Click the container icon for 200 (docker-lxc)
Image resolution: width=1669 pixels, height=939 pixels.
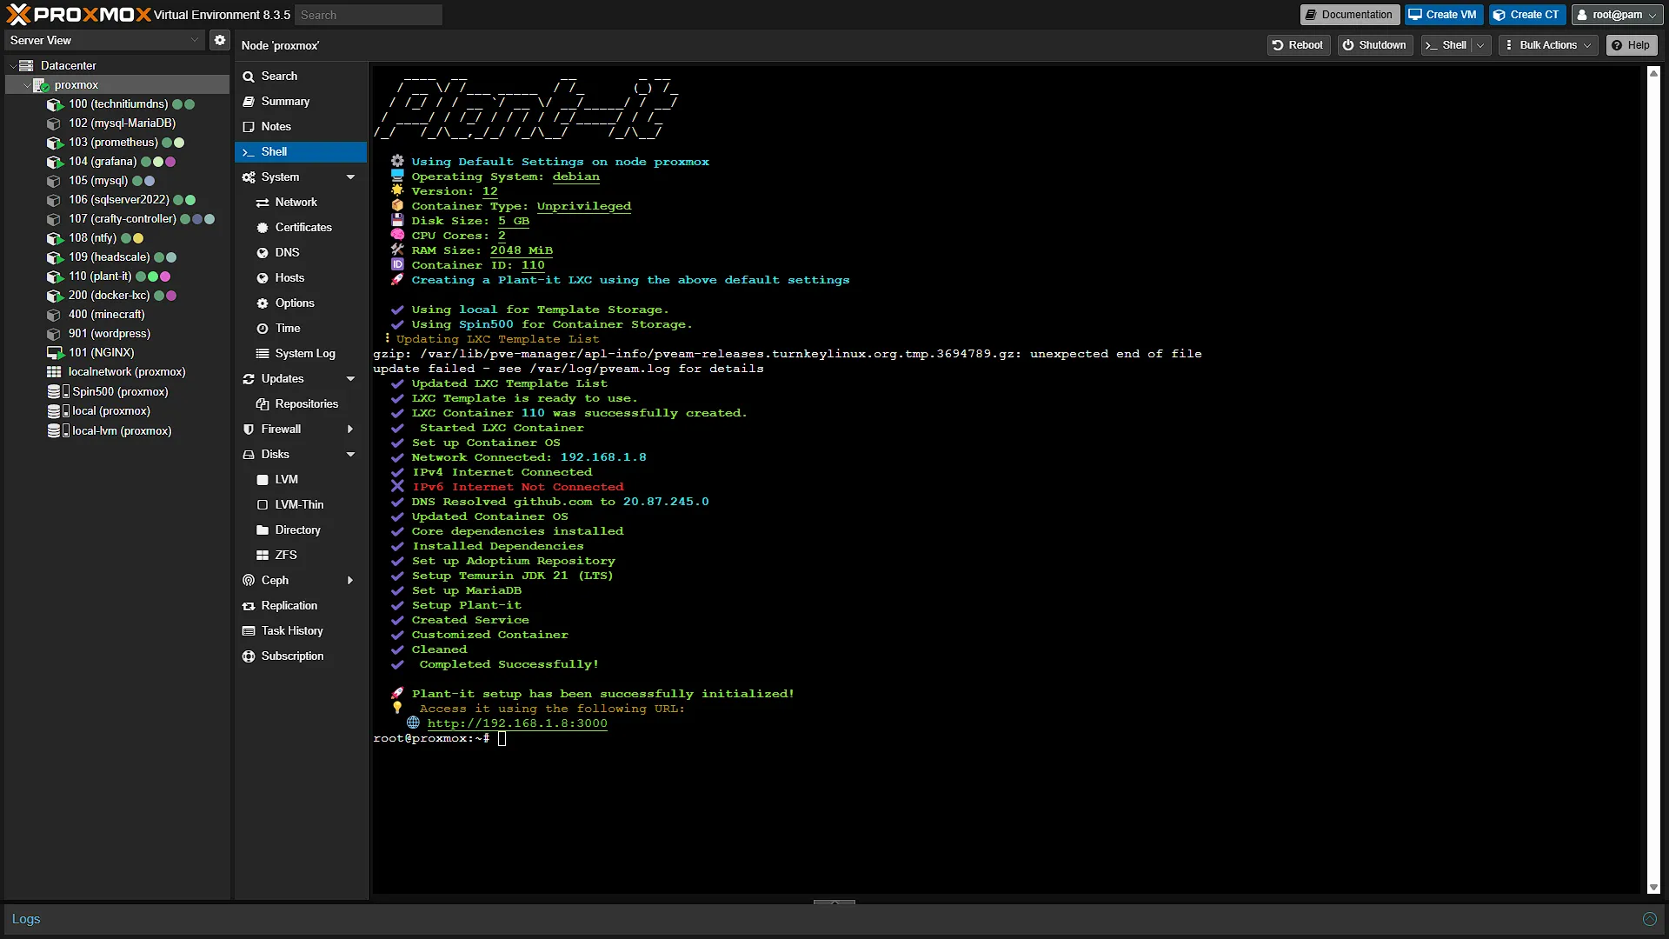55,296
